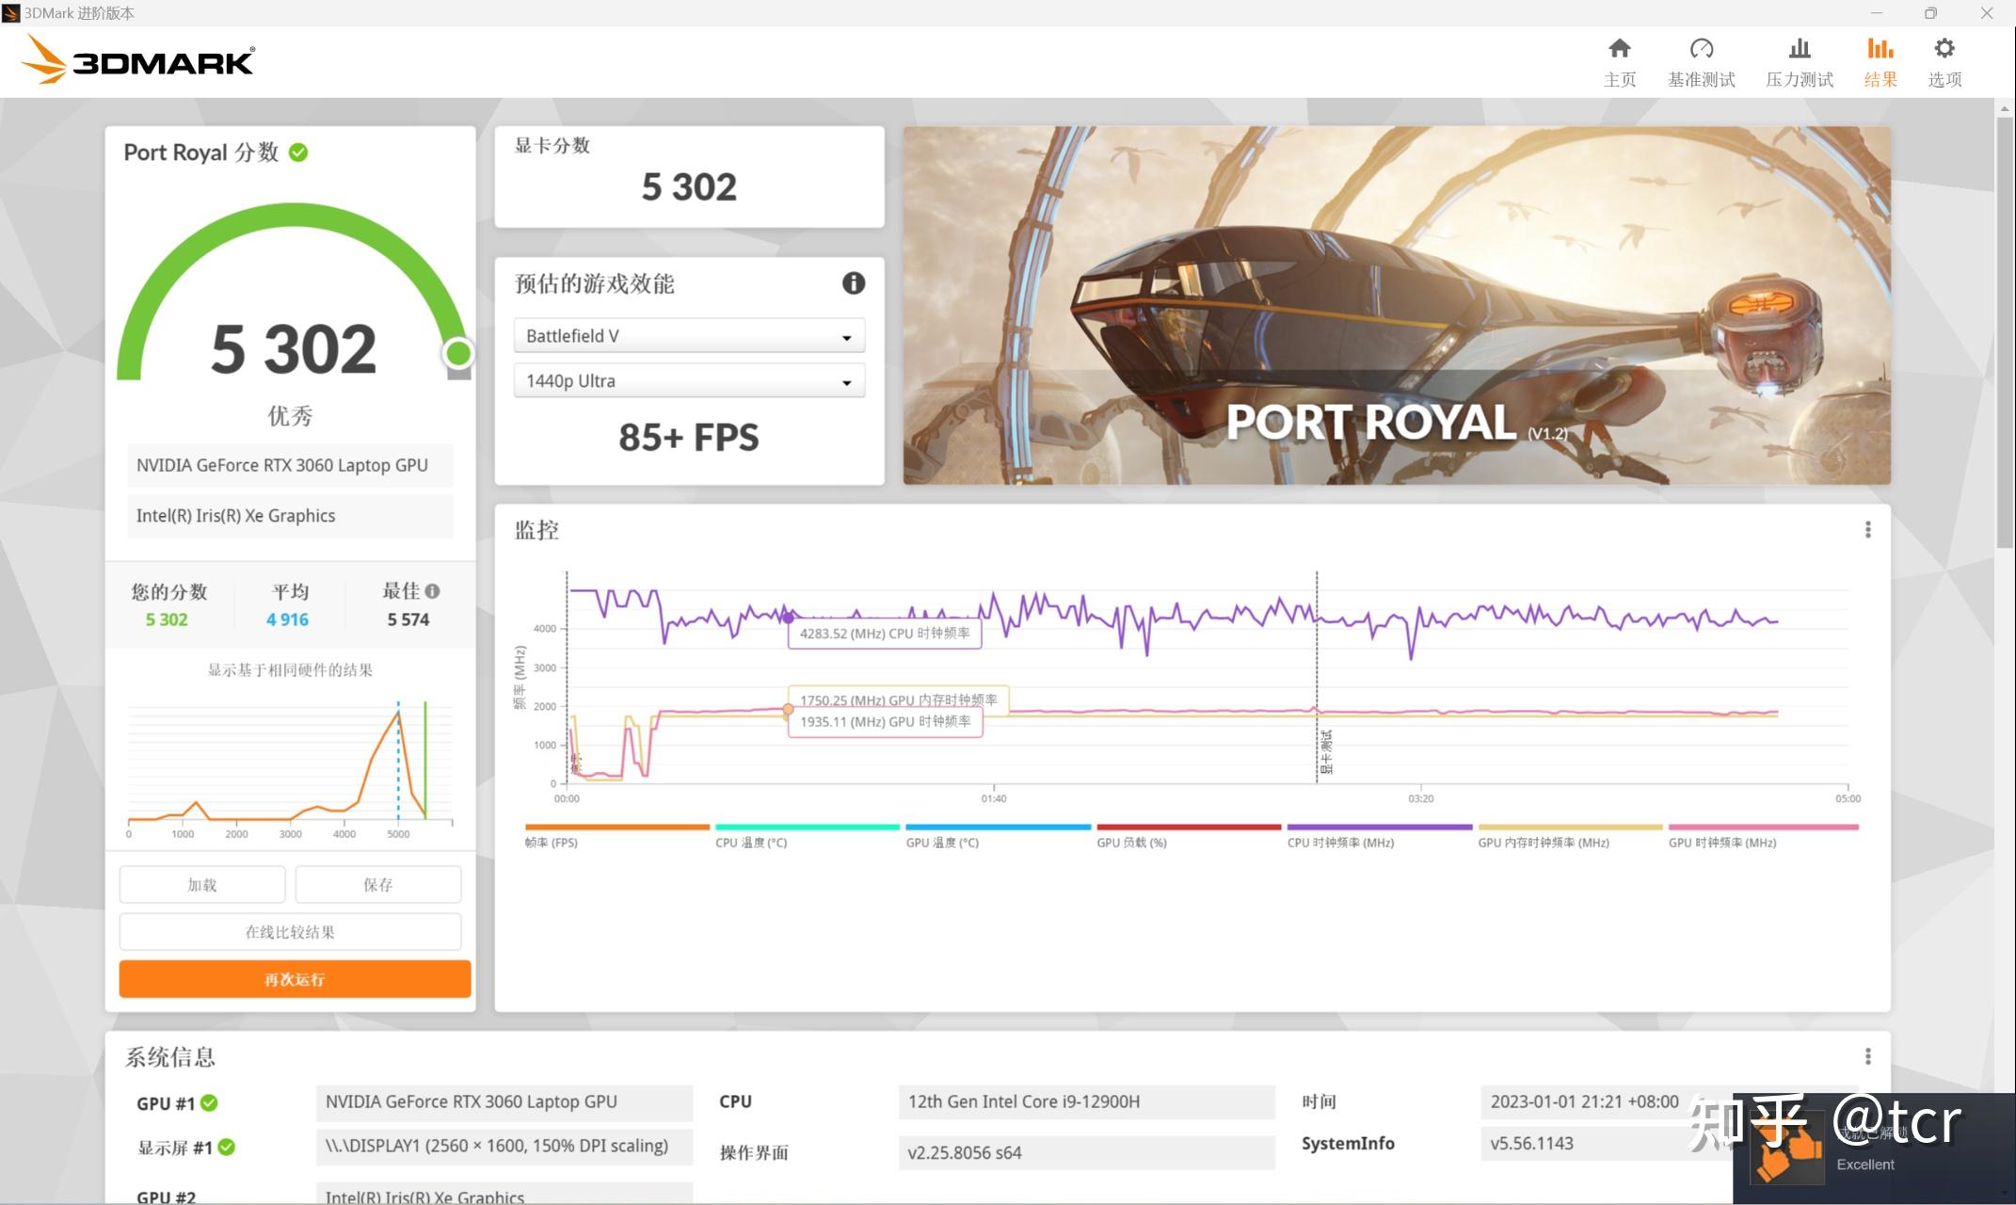Click the info icon on estimated game performance
Screen dimensions: 2016x1205
(853, 283)
